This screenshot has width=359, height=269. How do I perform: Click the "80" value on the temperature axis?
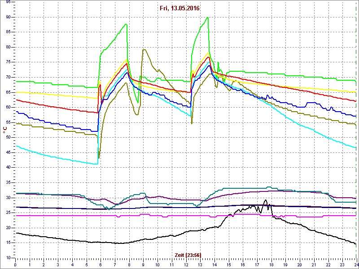[x=8, y=48]
